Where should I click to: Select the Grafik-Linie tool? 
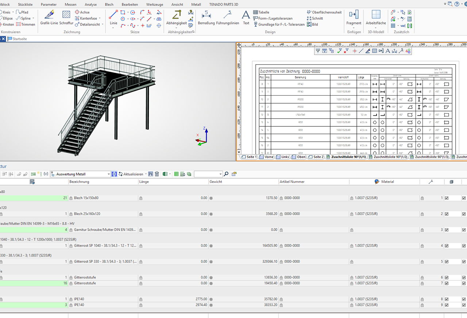point(49,18)
